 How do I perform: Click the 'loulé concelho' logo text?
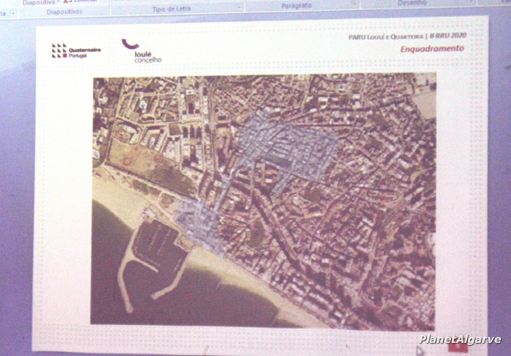click(x=148, y=57)
